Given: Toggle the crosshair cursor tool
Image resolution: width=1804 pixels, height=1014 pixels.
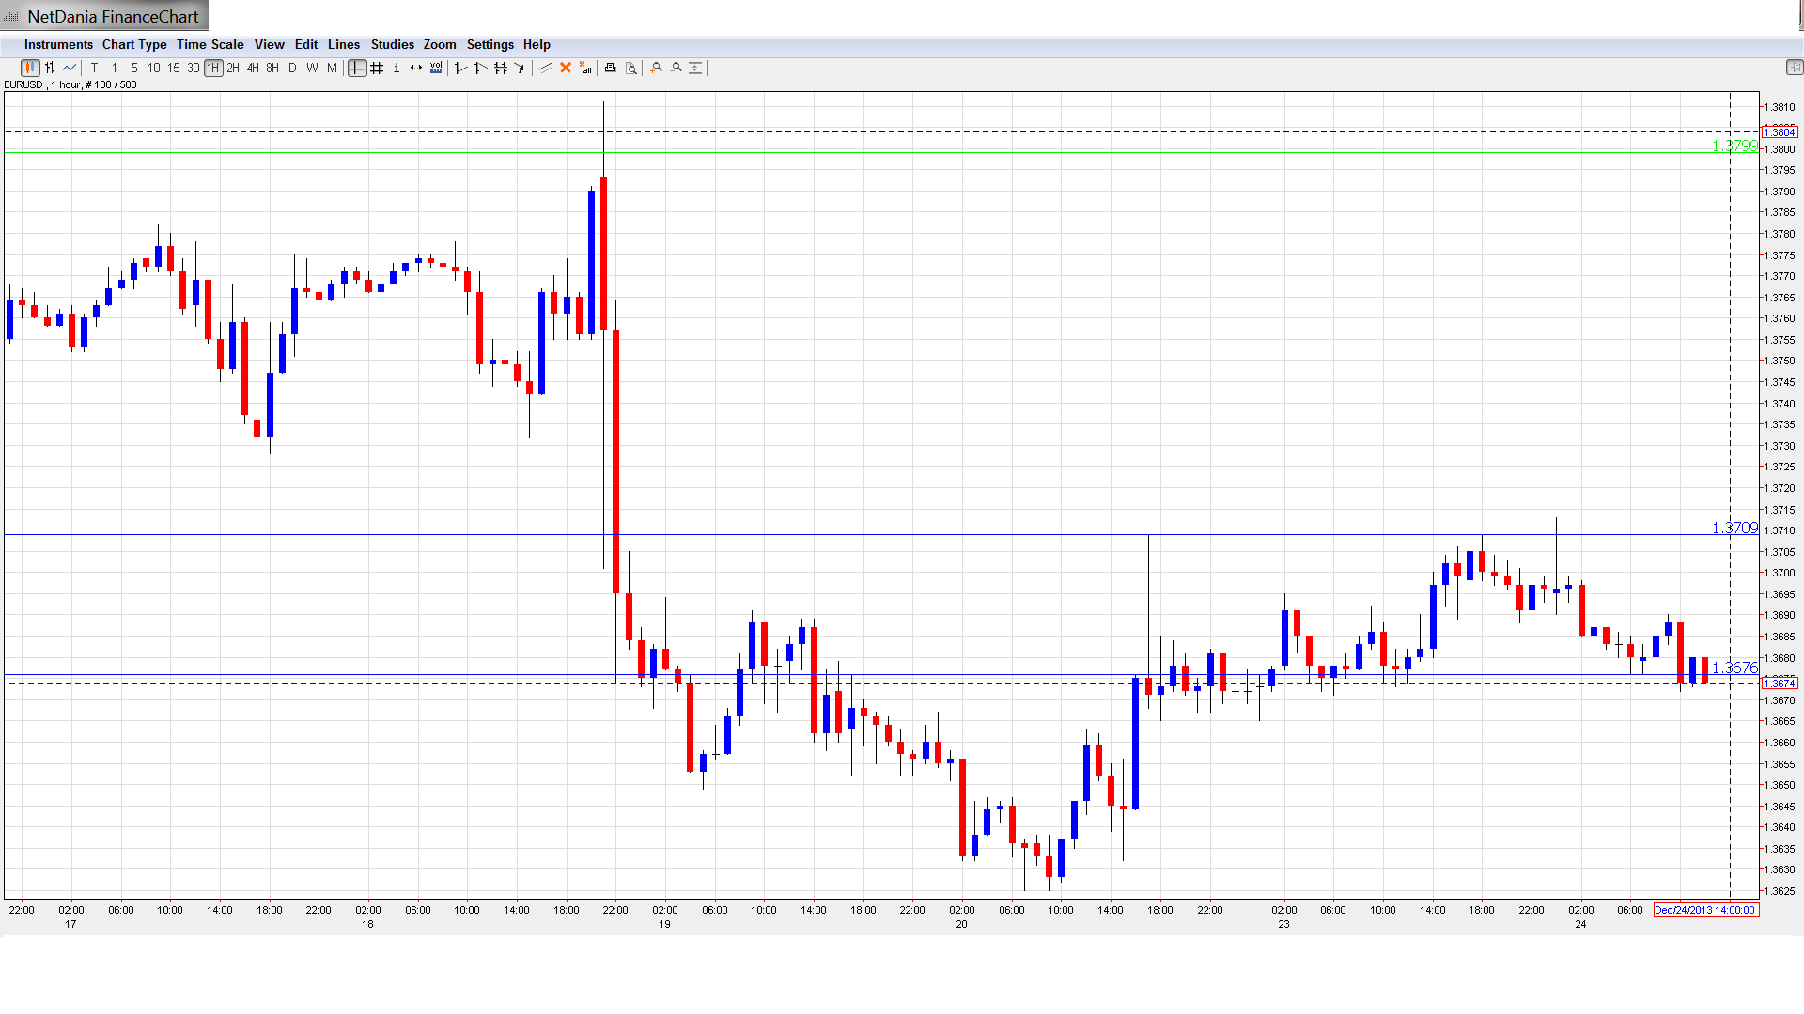Looking at the screenshot, I should tap(357, 68).
